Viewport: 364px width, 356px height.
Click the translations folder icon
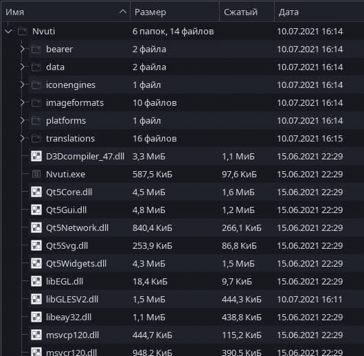click(36, 139)
